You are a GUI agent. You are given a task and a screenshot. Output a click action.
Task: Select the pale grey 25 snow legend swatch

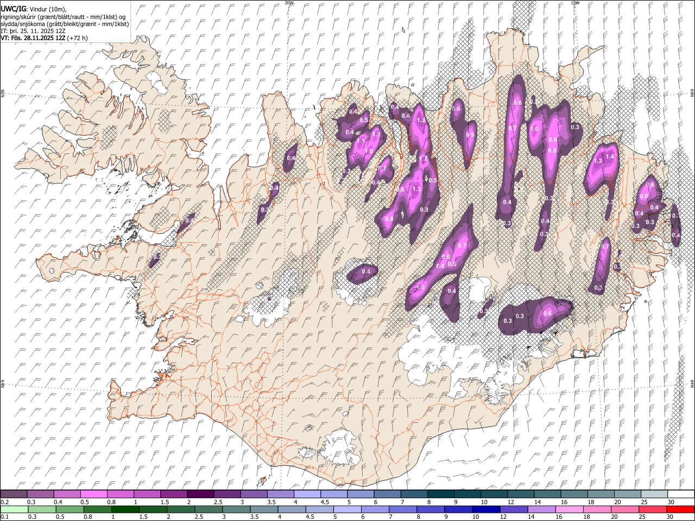pos(654,494)
